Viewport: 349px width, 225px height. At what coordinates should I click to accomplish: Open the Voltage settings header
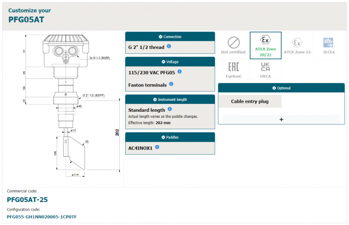[170, 61]
